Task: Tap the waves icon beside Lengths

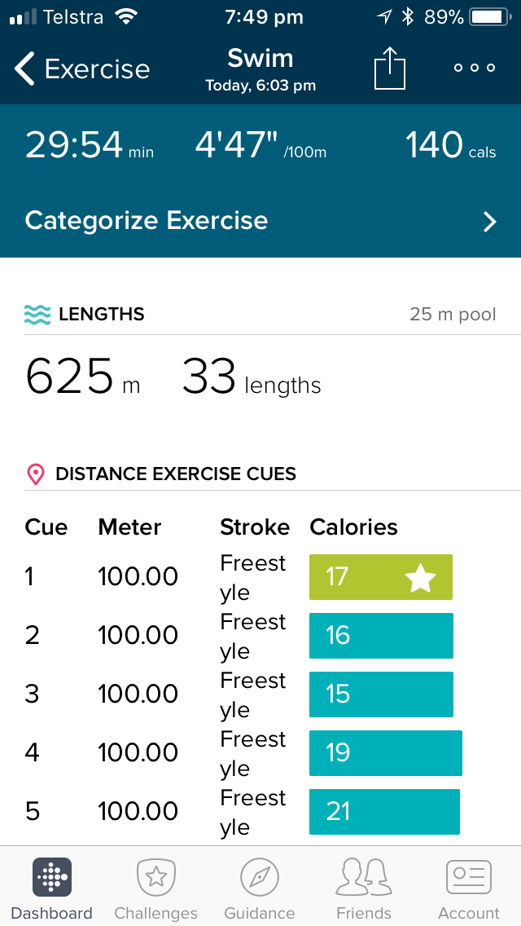Action: pyautogui.click(x=37, y=315)
